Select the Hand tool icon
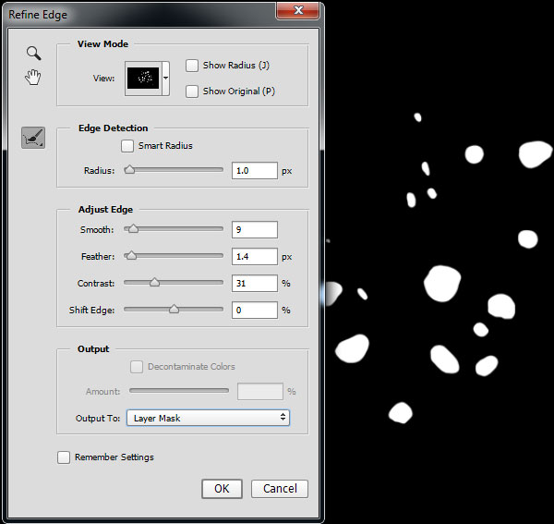This screenshot has height=524, width=554. coord(33,77)
